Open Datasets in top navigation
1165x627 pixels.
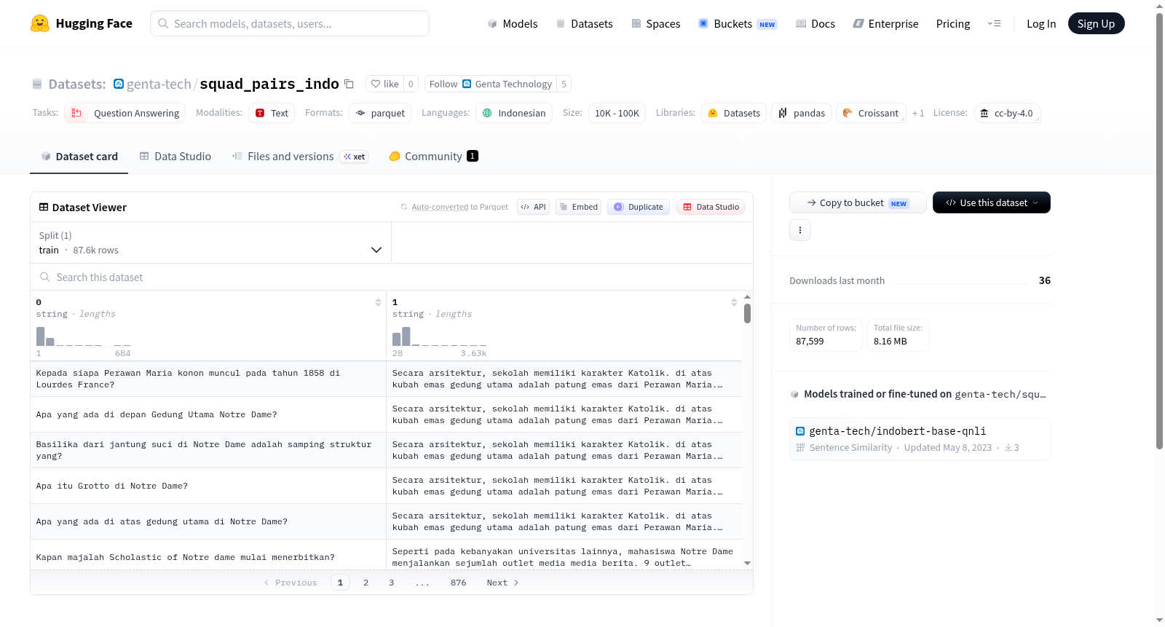[585, 23]
